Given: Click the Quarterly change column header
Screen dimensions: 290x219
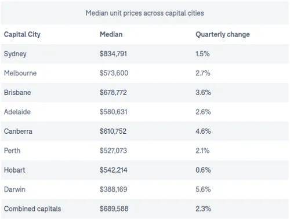Looking at the screenshot, I should tap(223, 35).
